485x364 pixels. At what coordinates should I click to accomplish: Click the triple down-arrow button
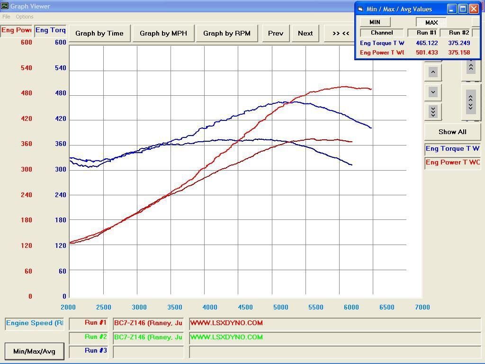pos(433,111)
